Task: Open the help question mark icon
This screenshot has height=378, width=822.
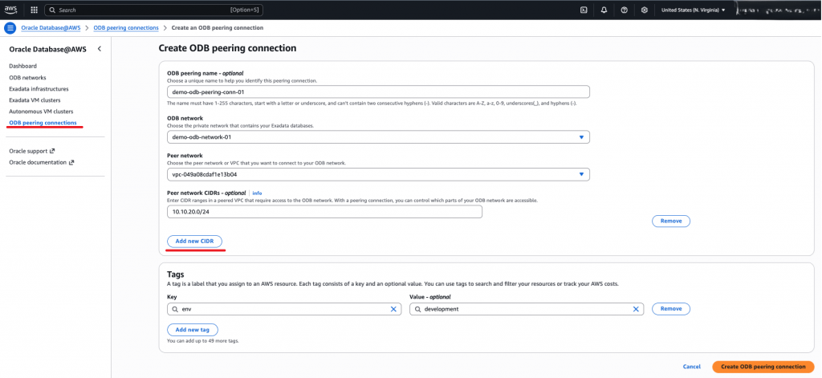Action: coord(624,10)
